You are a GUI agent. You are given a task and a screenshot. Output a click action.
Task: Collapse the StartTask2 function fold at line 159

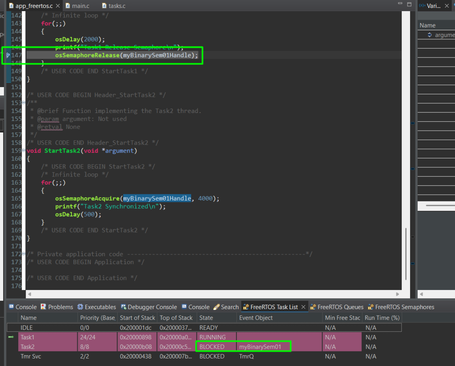[x=24, y=151]
